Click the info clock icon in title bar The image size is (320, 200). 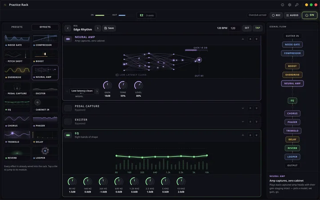click(283, 5)
